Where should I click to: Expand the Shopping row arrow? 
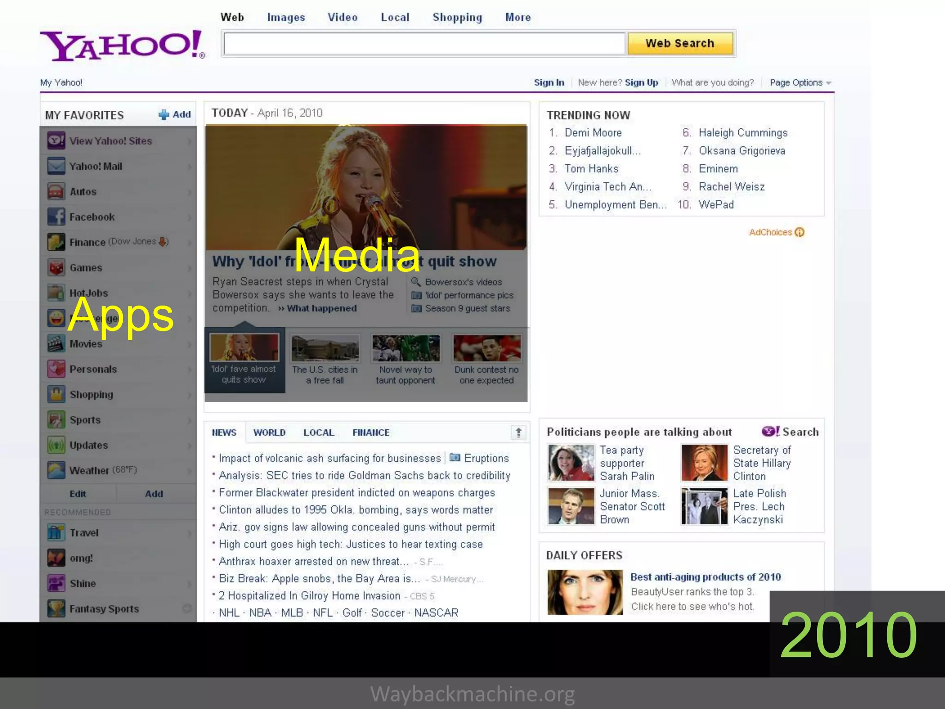tap(189, 395)
